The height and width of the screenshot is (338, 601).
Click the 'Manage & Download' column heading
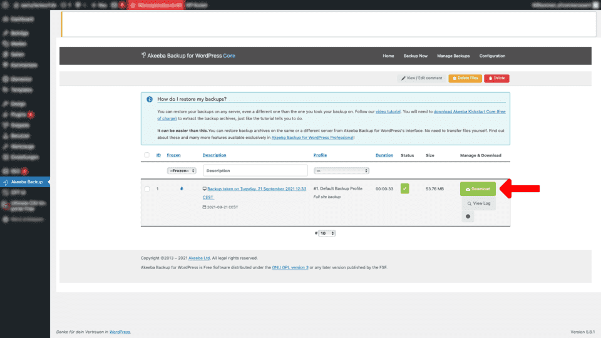tap(481, 155)
